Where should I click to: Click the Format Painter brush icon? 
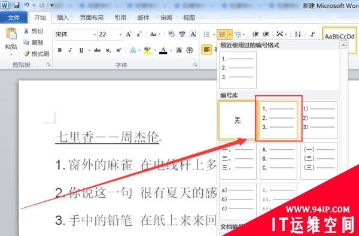26,54
